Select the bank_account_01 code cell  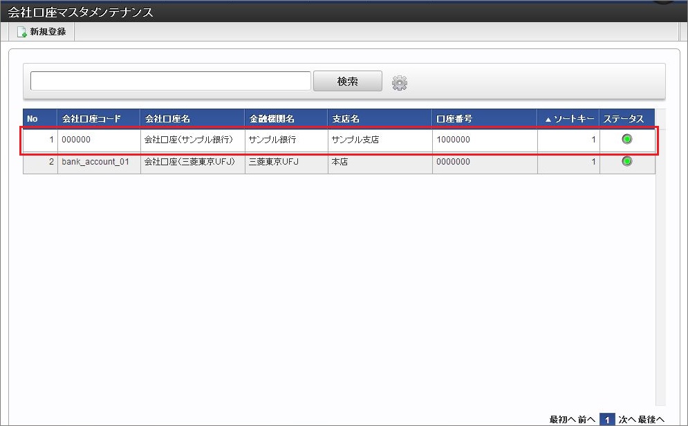pos(99,162)
